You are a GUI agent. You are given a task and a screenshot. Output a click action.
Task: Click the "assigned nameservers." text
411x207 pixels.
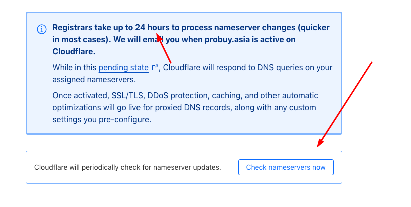pyautogui.click(x=94, y=80)
